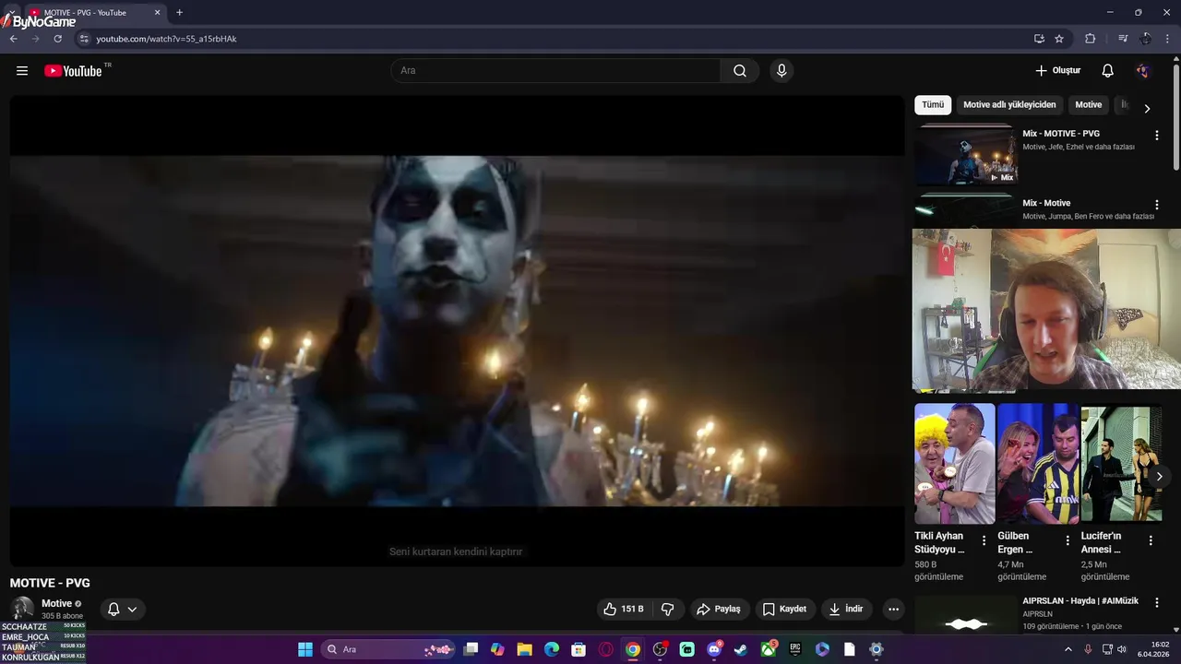
Task: Open Xbox app from taskbar
Action: 769,649
